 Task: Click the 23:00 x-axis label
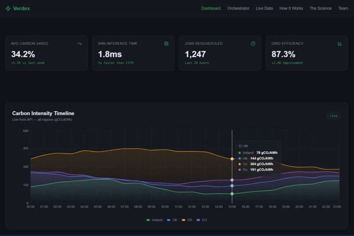[x=337, y=207]
